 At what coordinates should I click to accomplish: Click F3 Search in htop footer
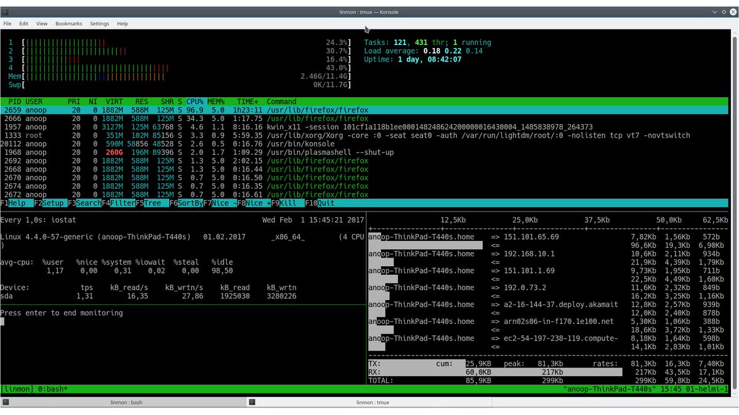pos(84,204)
